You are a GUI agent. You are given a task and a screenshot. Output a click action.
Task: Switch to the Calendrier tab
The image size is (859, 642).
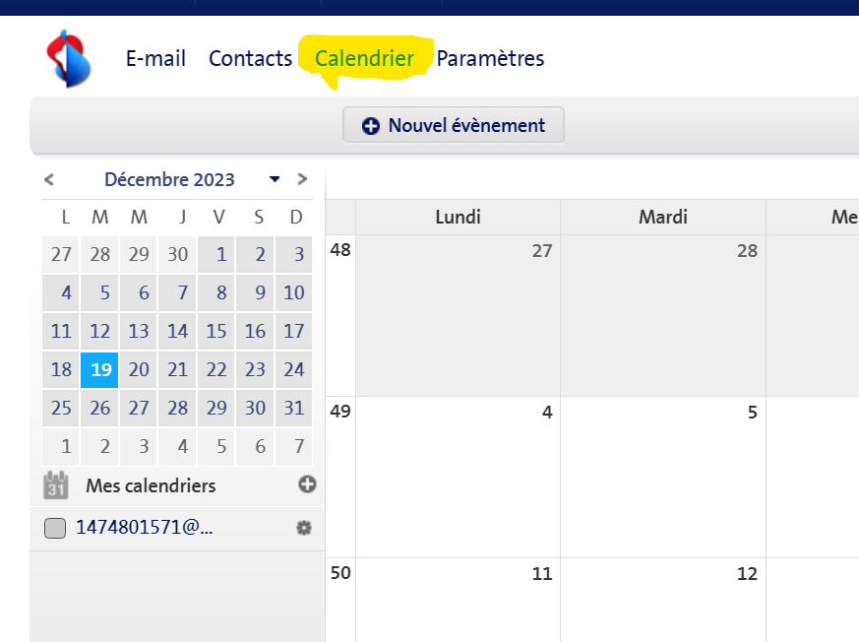[364, 59]
